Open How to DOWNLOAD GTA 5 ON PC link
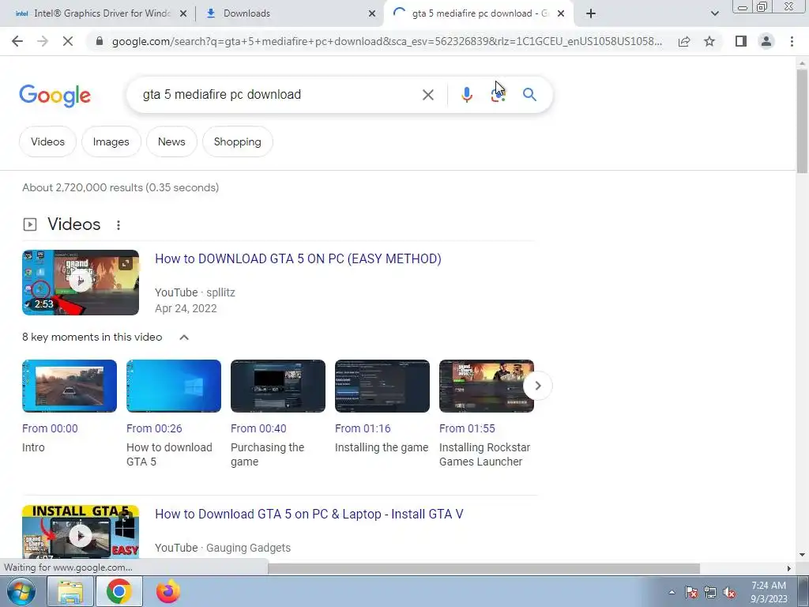This screenshot has width=809, height=607. [x=298, y=258]
